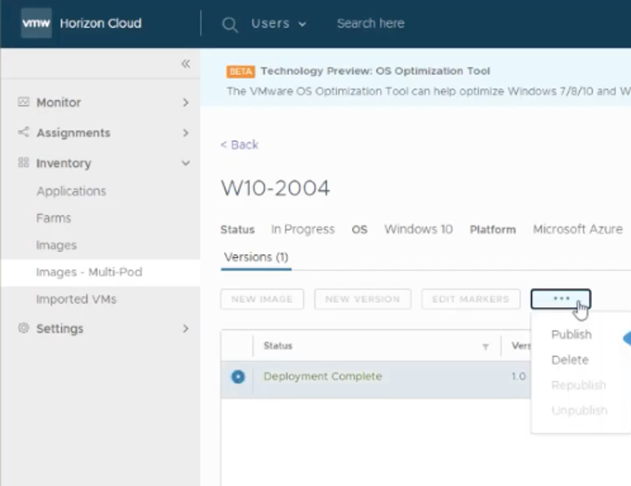Click the Monitor chart icon
The image size is (631, 486).
tap(24, 102)
